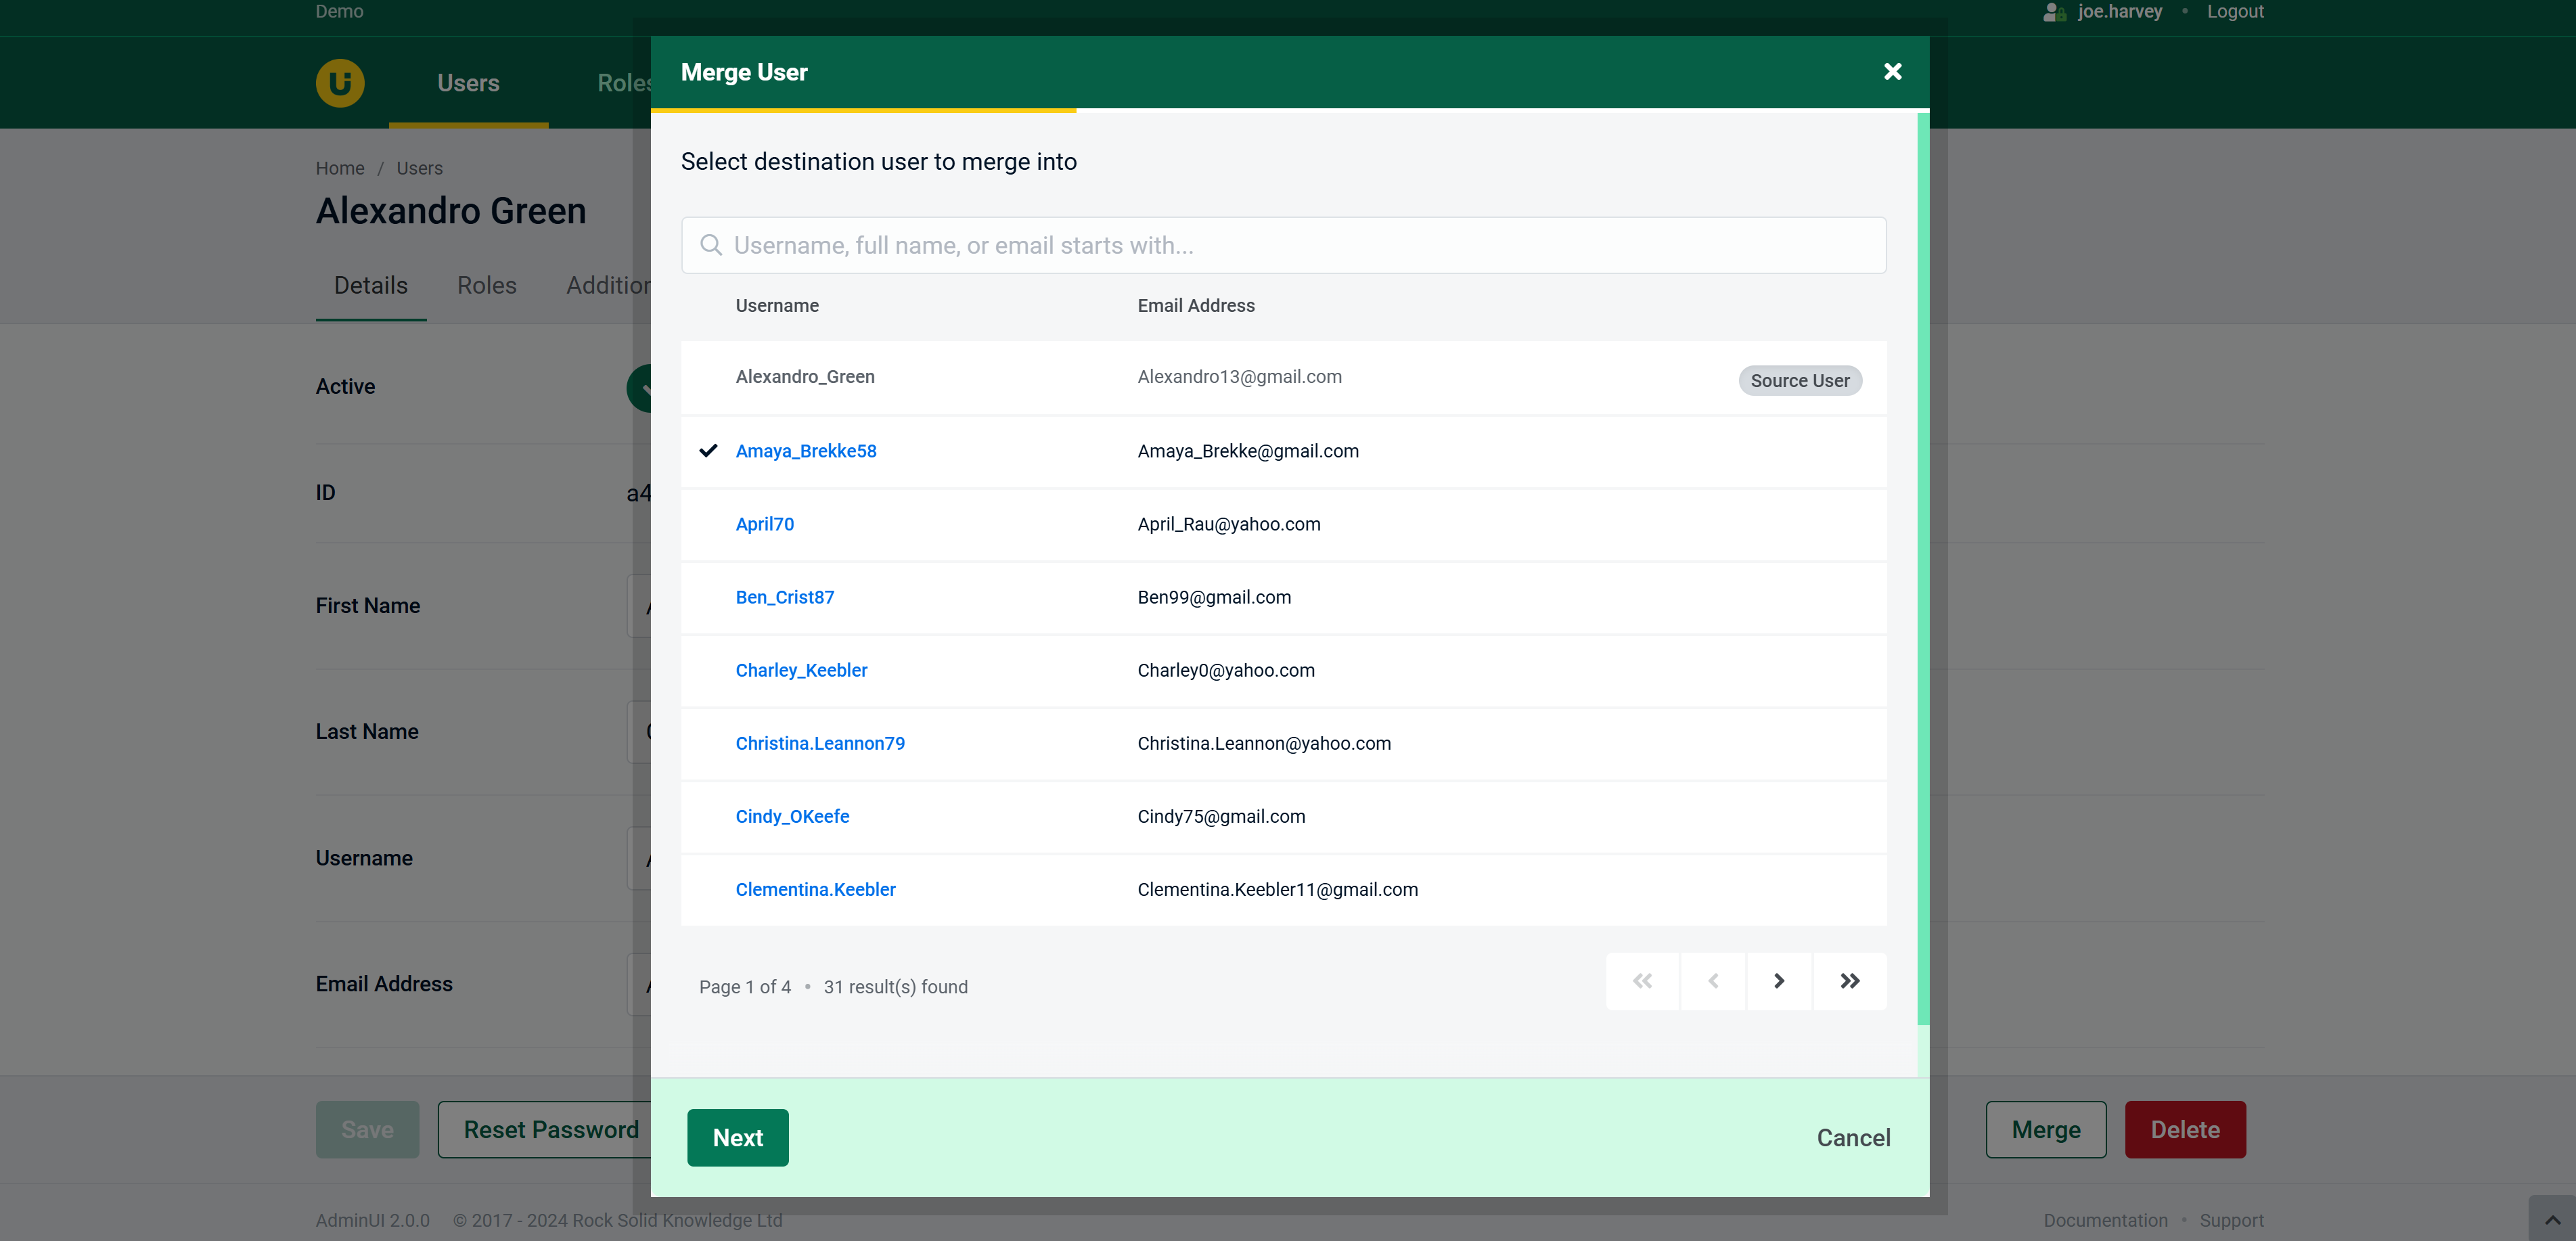Click the Username column header

(777, 306)
